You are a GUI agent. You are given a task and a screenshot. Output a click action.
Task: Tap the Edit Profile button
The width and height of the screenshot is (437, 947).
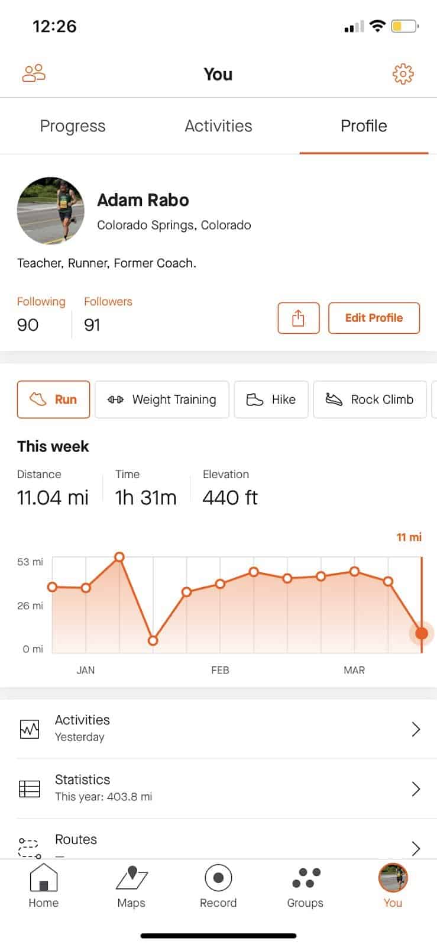(x=374, y=318)
